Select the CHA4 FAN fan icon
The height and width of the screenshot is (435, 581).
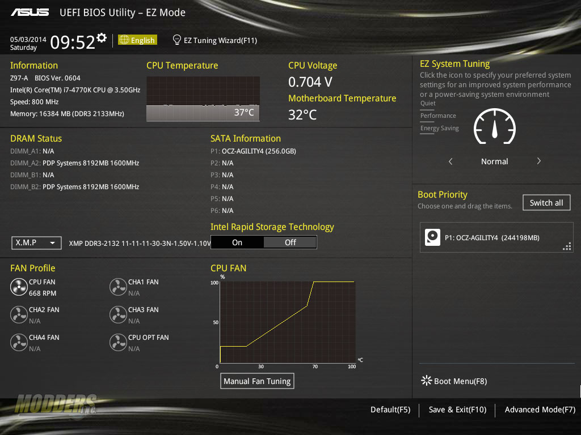tap(19, 343)
